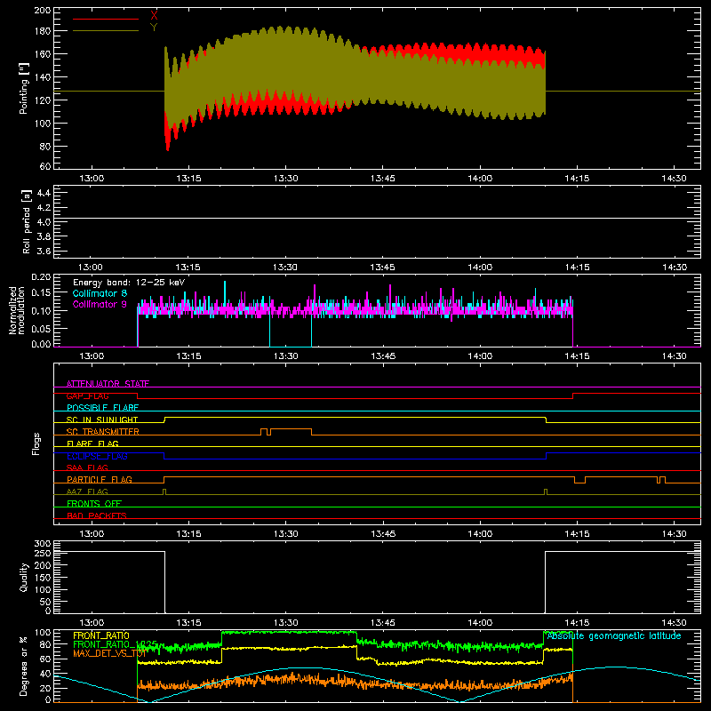This screenshot has height=711, width=711.
Task: Click the SC_TRANSMITTER flag label
Action: point(103,432)
